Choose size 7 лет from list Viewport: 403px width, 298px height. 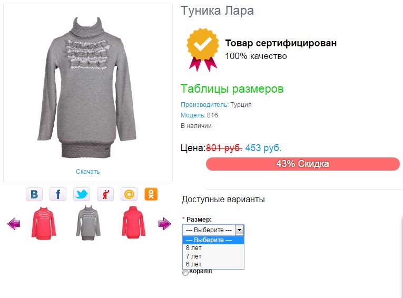click(194, 256)
